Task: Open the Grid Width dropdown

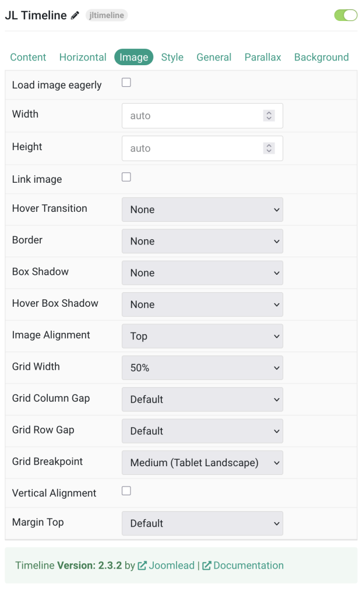Action: (x=202, y=368)
